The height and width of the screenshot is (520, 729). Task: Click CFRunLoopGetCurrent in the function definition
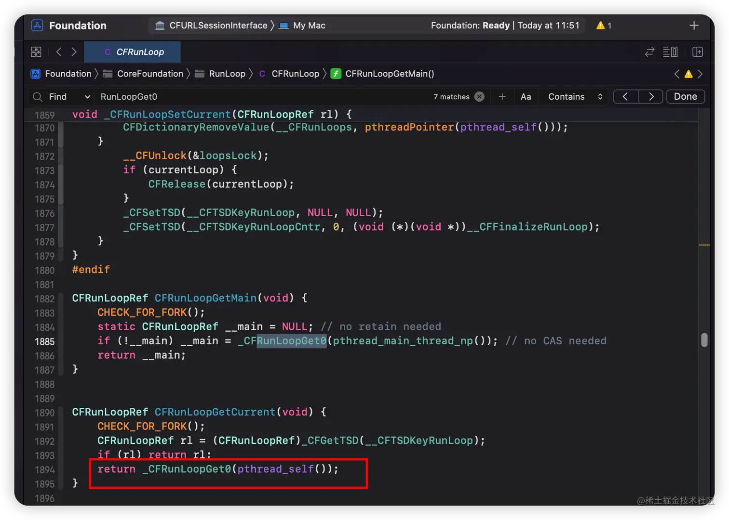(x=215, y=412)
